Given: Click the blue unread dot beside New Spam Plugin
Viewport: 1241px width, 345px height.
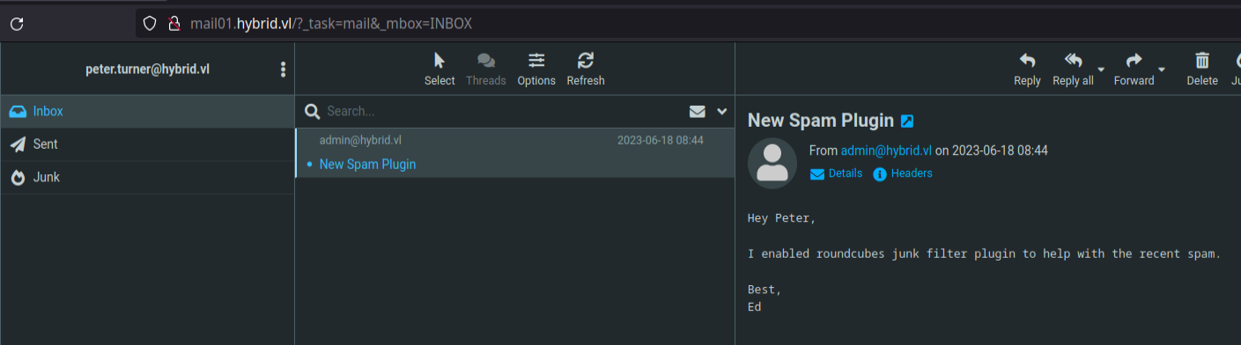Looking at the screenshot, I should [x=309, y=165].
